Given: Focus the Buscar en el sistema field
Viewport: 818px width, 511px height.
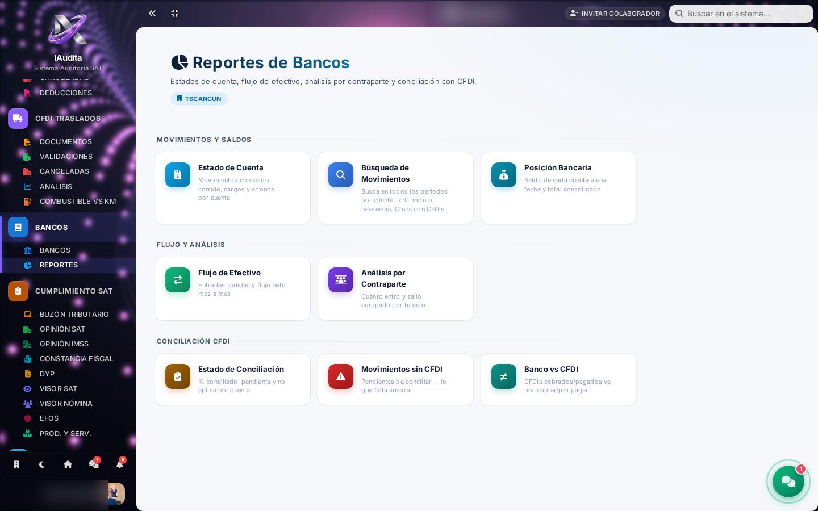Looking at the screenshot, I should pyautogui.click(x=741, y=14).
